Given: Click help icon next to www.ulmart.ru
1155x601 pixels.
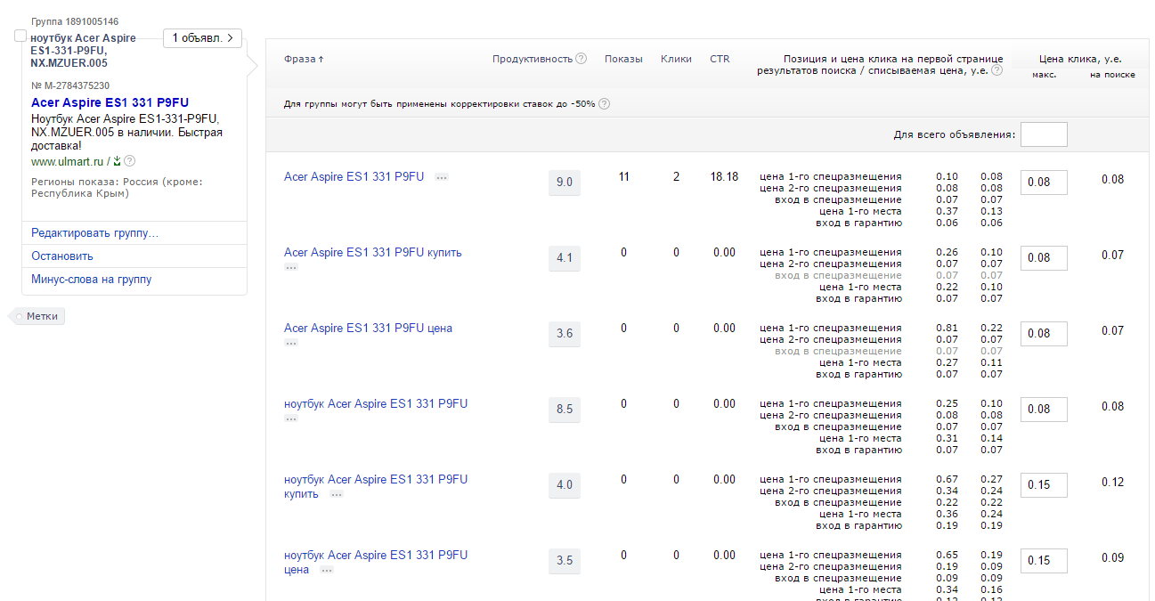Looking at the screenshot, I should 130,161.
